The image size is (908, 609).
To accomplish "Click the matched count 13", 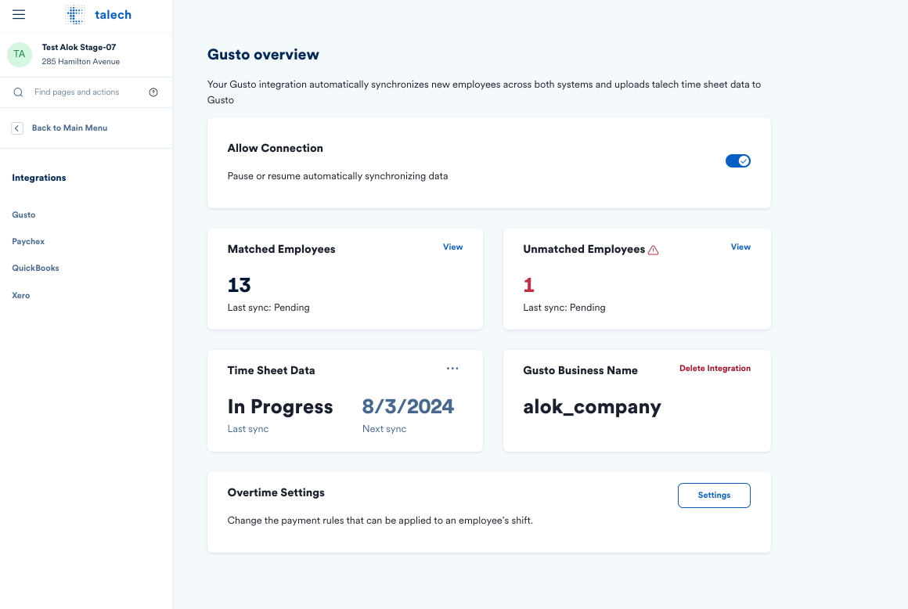I will [240, 285].
